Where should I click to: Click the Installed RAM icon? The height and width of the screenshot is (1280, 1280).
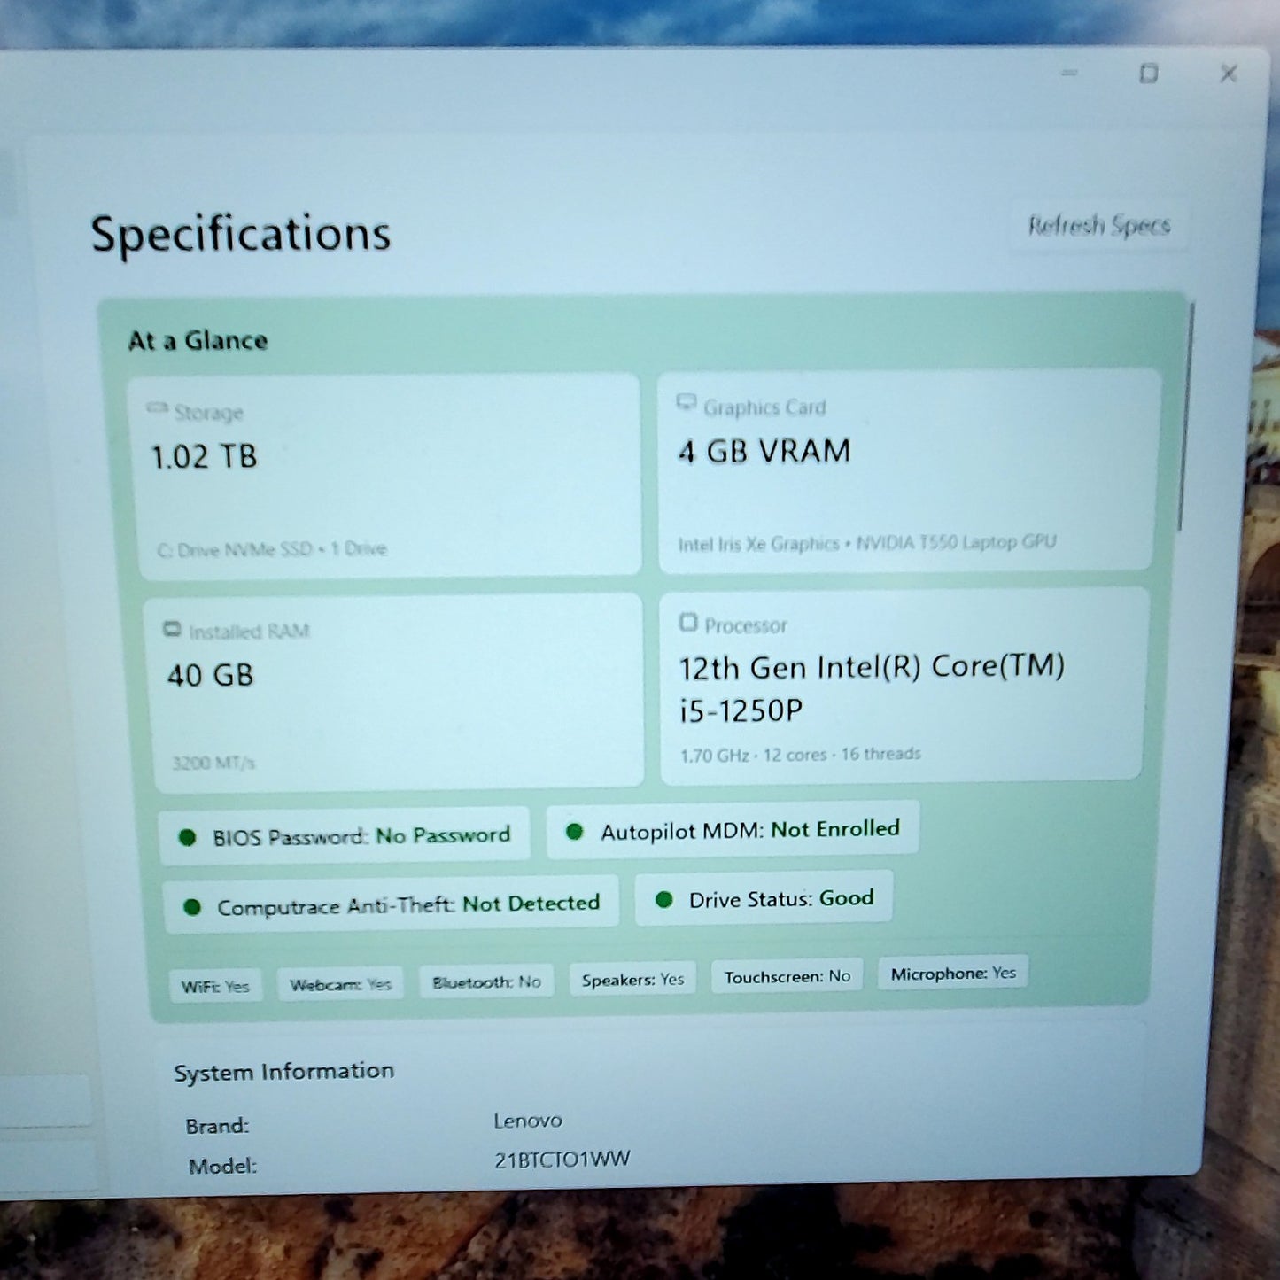click(172, 629)
